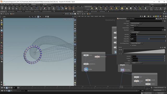
Task: Click the Auto Update button
Action: [x=161, y=93]
